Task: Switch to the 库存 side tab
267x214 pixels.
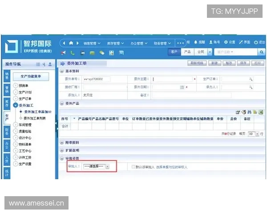Action: point(7,103)
